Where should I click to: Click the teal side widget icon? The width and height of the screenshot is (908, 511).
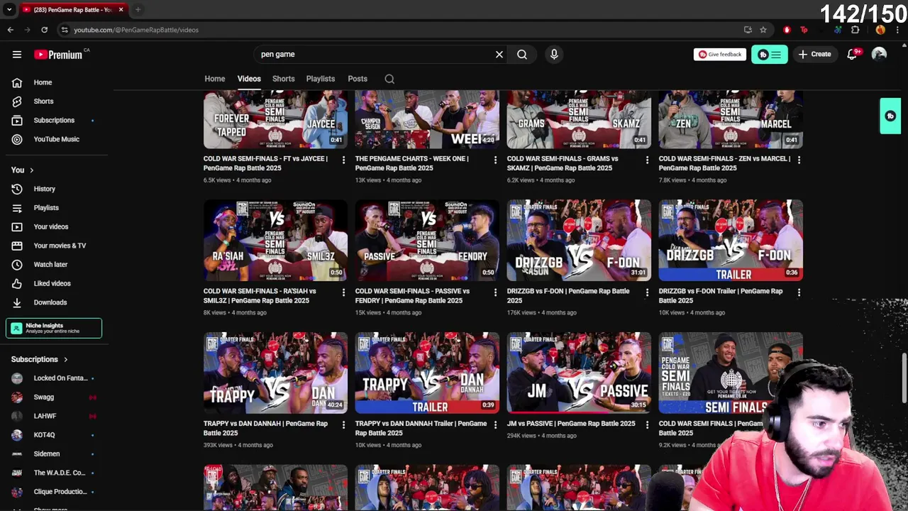(890, 116)
